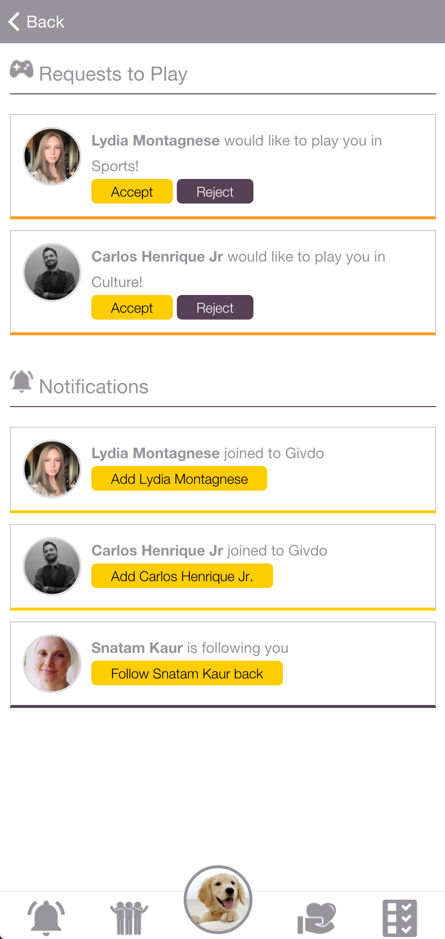Open Carlos Henrique Jr joined Givdo name
Viewport: 445px width, 939px height.
tap(157, 551)
